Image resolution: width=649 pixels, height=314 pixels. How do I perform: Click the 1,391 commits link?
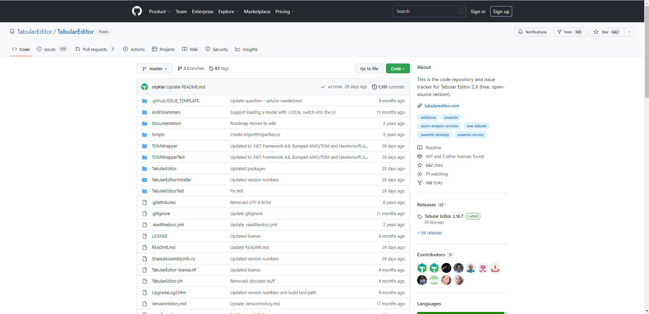coord(388,87)
